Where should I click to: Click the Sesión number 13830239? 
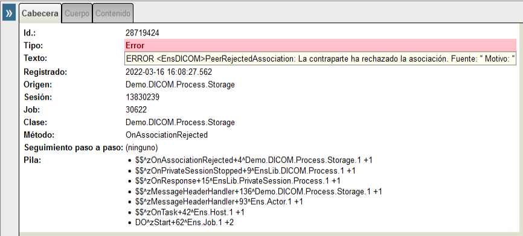point(143,97)
